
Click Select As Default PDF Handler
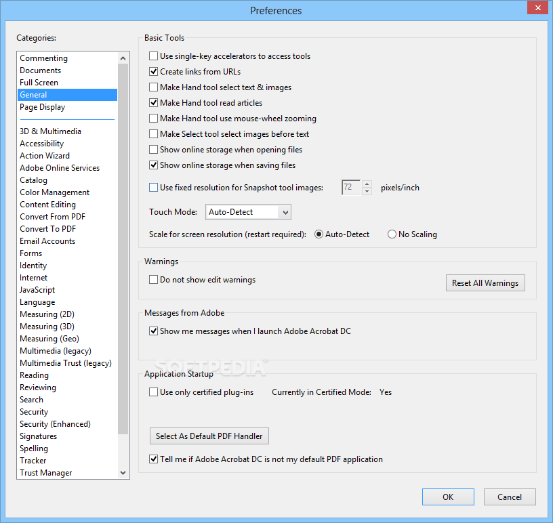coord(209,436)
